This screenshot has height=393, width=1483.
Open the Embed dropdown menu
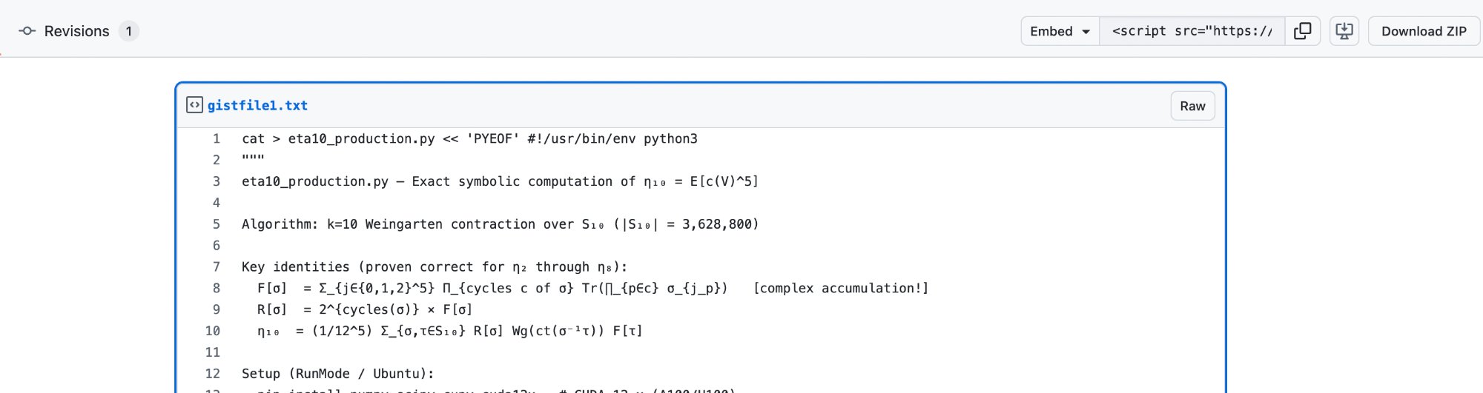point(1060,31)
